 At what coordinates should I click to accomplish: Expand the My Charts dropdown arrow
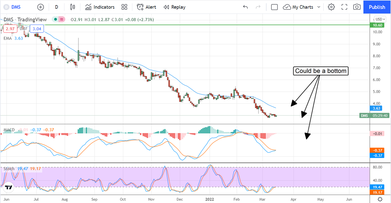[319, 7]
